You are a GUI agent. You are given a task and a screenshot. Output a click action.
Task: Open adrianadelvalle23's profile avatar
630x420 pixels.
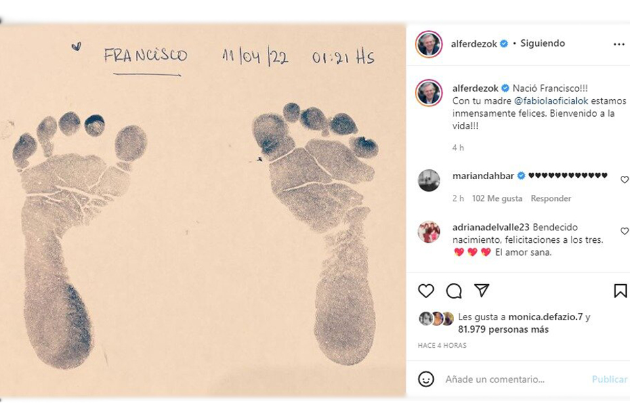[429, 232]
